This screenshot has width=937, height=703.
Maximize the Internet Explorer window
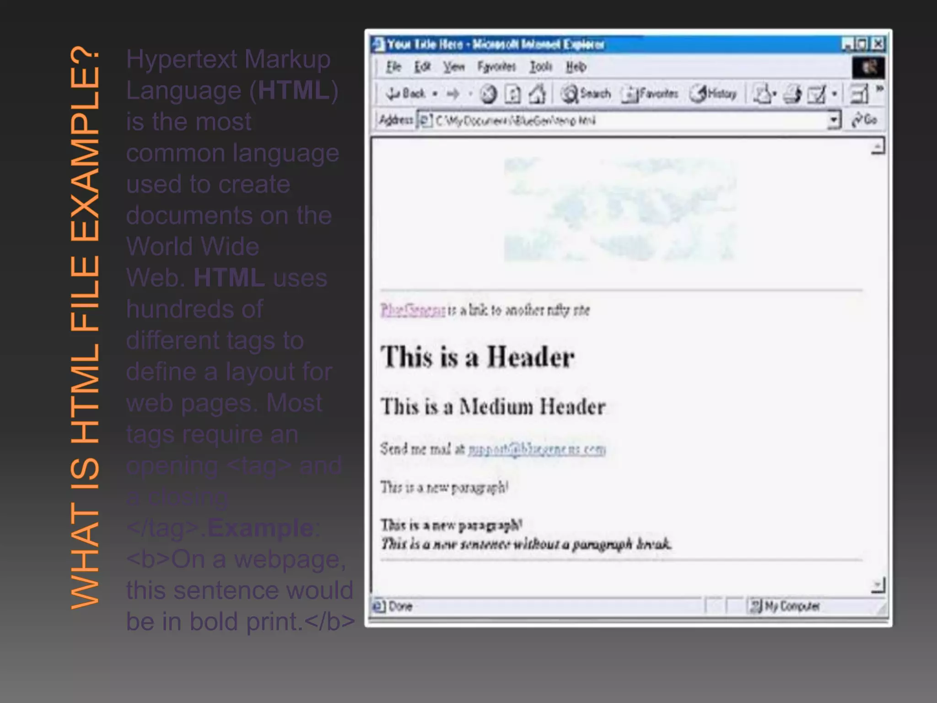862,44
